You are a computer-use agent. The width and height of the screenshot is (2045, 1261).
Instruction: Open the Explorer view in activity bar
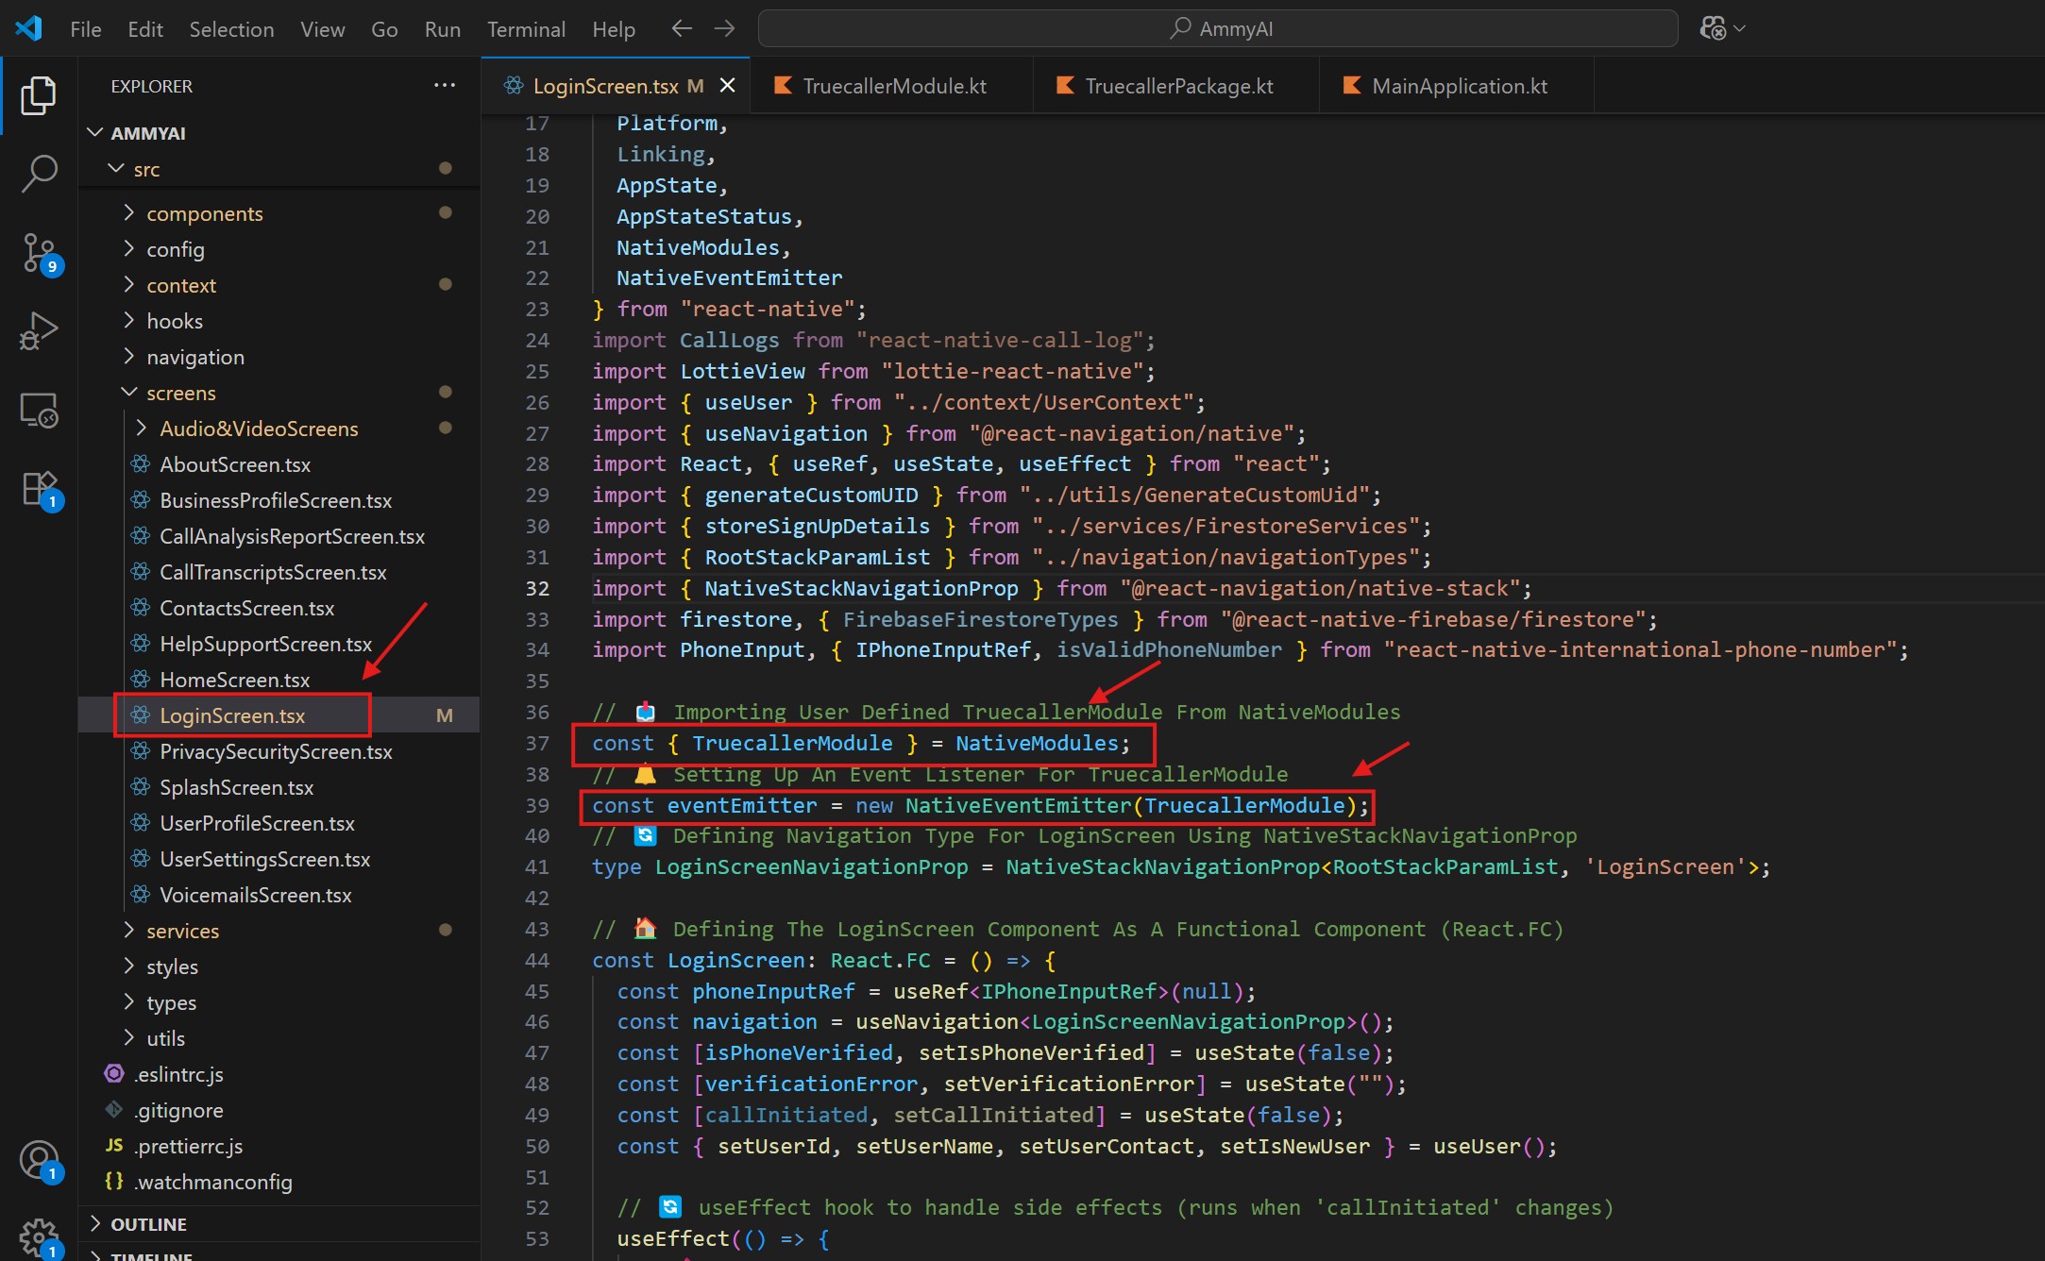39,95
